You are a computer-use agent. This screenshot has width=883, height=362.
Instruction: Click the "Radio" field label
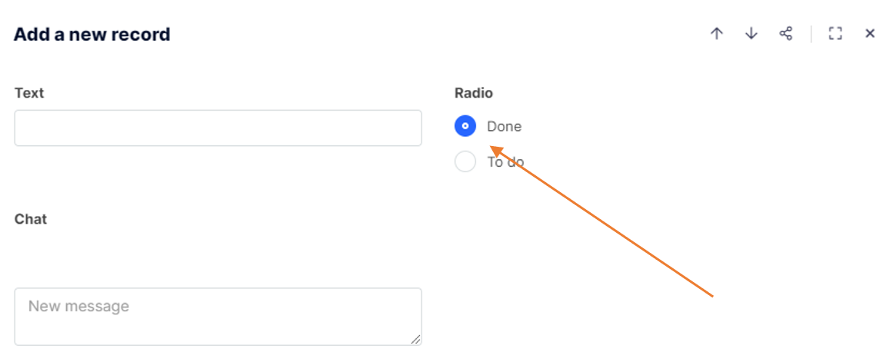pos(474,93)
